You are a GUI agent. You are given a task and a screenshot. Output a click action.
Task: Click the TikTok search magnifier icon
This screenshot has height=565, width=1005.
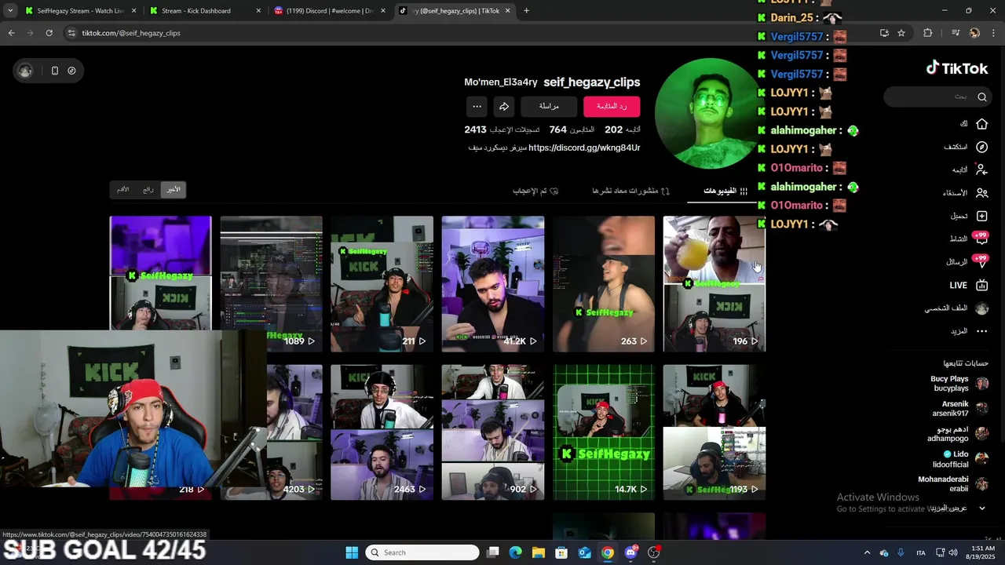click(982, 97)
